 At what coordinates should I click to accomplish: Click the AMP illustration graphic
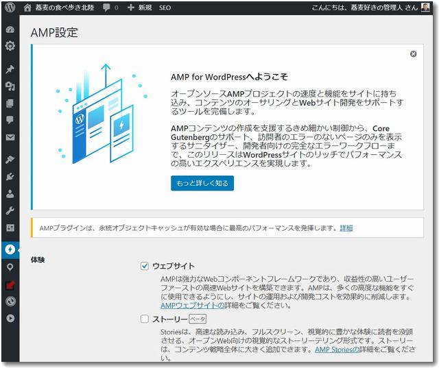102,113
